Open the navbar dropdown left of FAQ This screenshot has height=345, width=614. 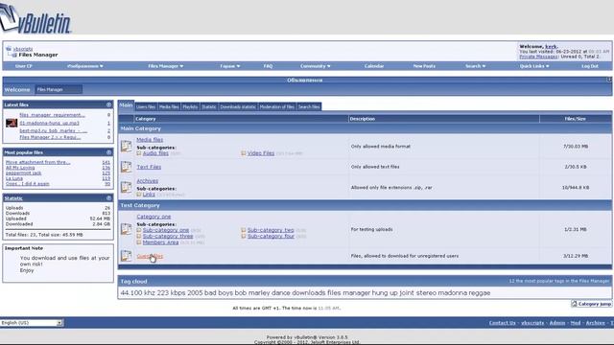(x=230, y=66)
